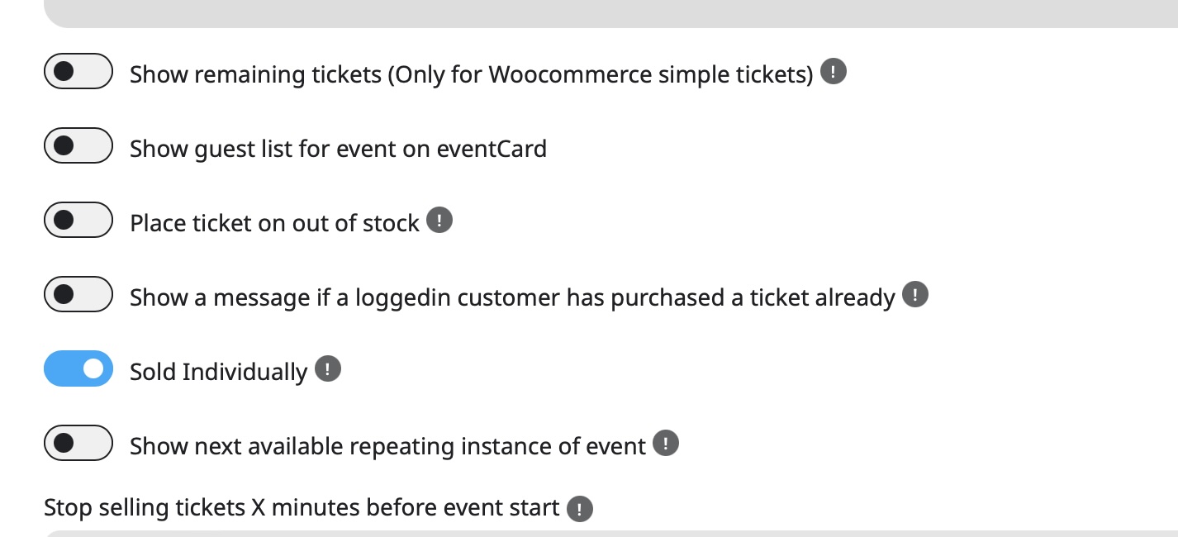View info tooltip for loggedin customer purchase message
The height and width of the screenshot is (537, 1178).
pos(915,295)
